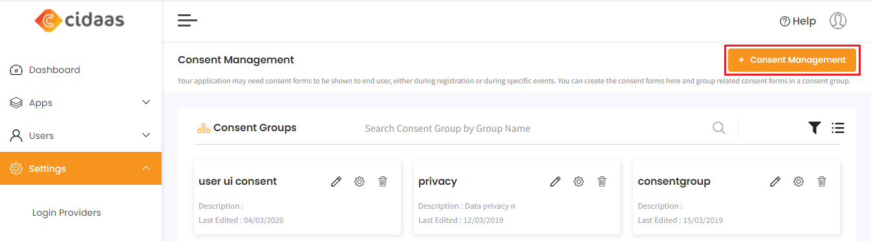Screen dimensions: 871x241
Task: Expand the Apps chevron
Action: [x=146, y=102]
